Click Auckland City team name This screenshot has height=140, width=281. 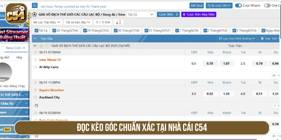50,97
